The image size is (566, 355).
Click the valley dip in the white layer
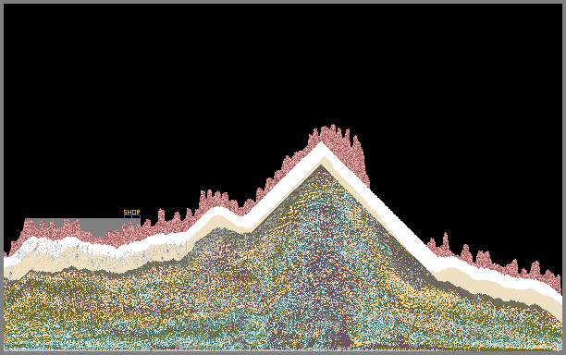point(244,220)
